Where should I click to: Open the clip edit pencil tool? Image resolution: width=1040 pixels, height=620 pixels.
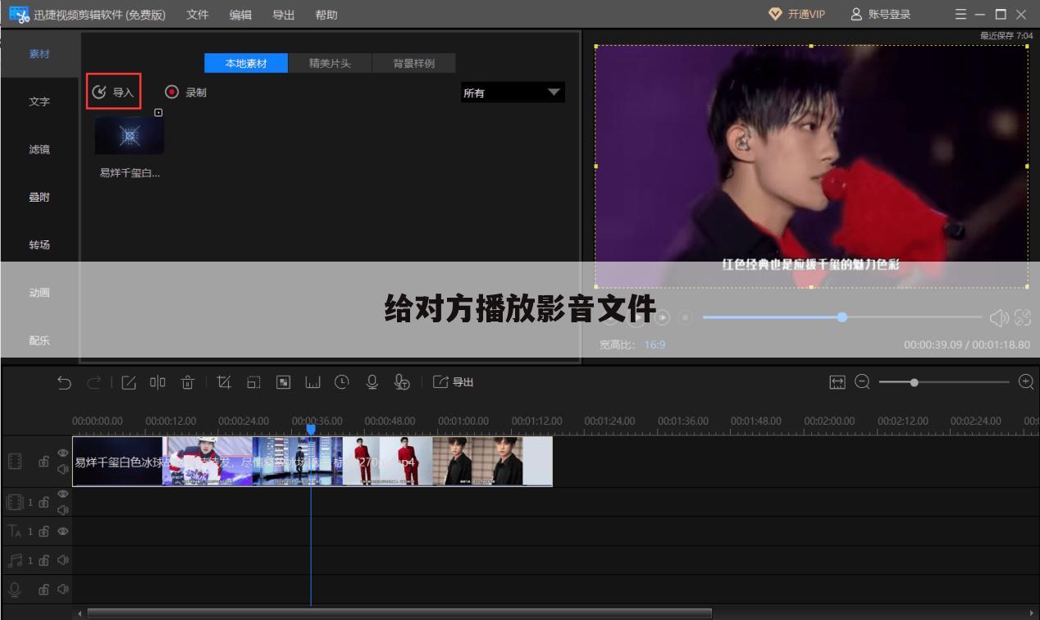click(129, 382)
